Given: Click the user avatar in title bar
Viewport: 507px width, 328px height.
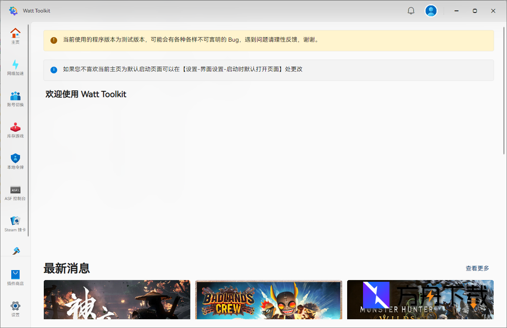Looking at the screenshot, I should point(431,10).
